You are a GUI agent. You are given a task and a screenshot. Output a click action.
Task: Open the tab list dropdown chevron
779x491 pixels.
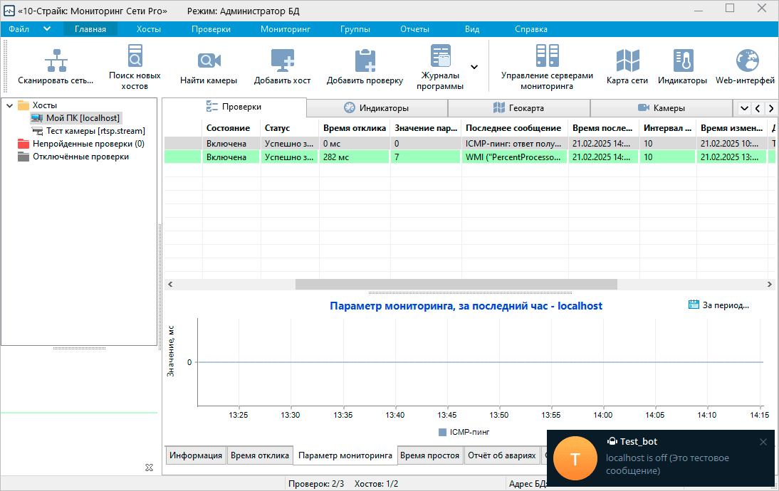point(744,108)
